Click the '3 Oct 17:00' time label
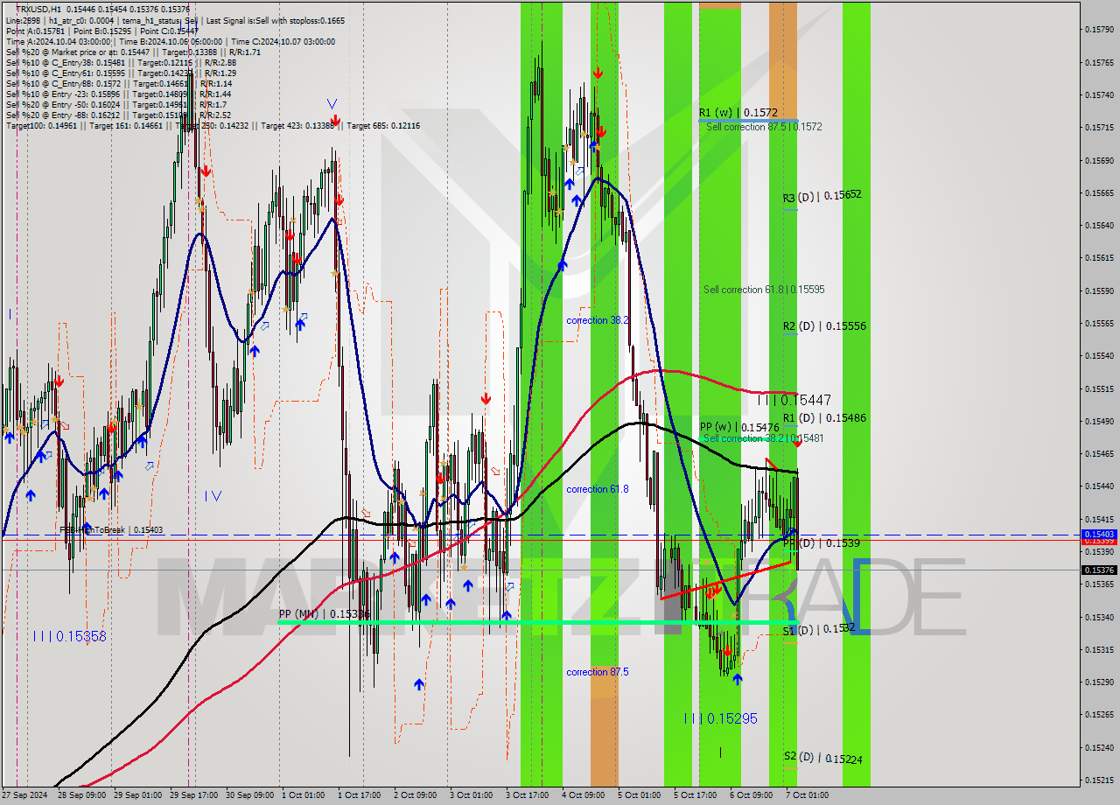1120x805 pixels. pos(527,795)
